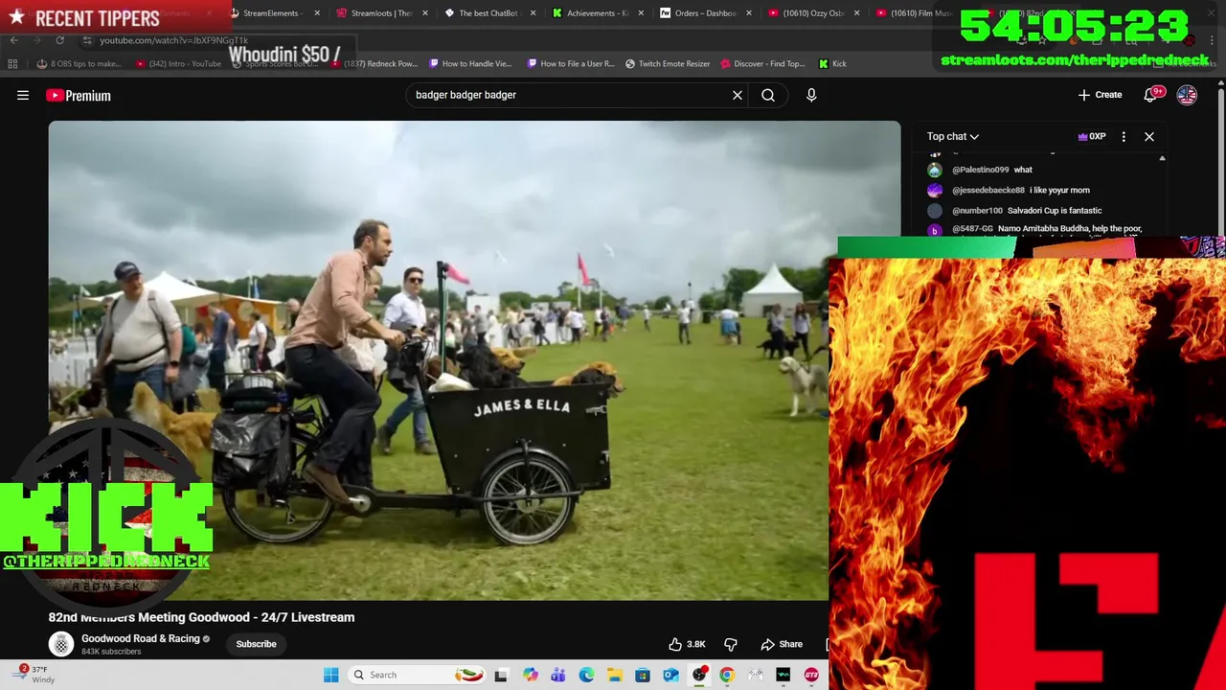
Task: Open the Kick bookmark
Action: coord(832,64)
